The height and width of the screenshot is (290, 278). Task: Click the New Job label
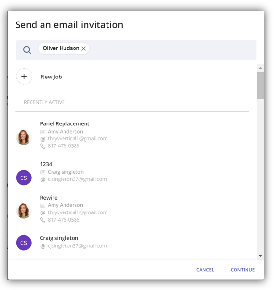(x=51, y=77)
